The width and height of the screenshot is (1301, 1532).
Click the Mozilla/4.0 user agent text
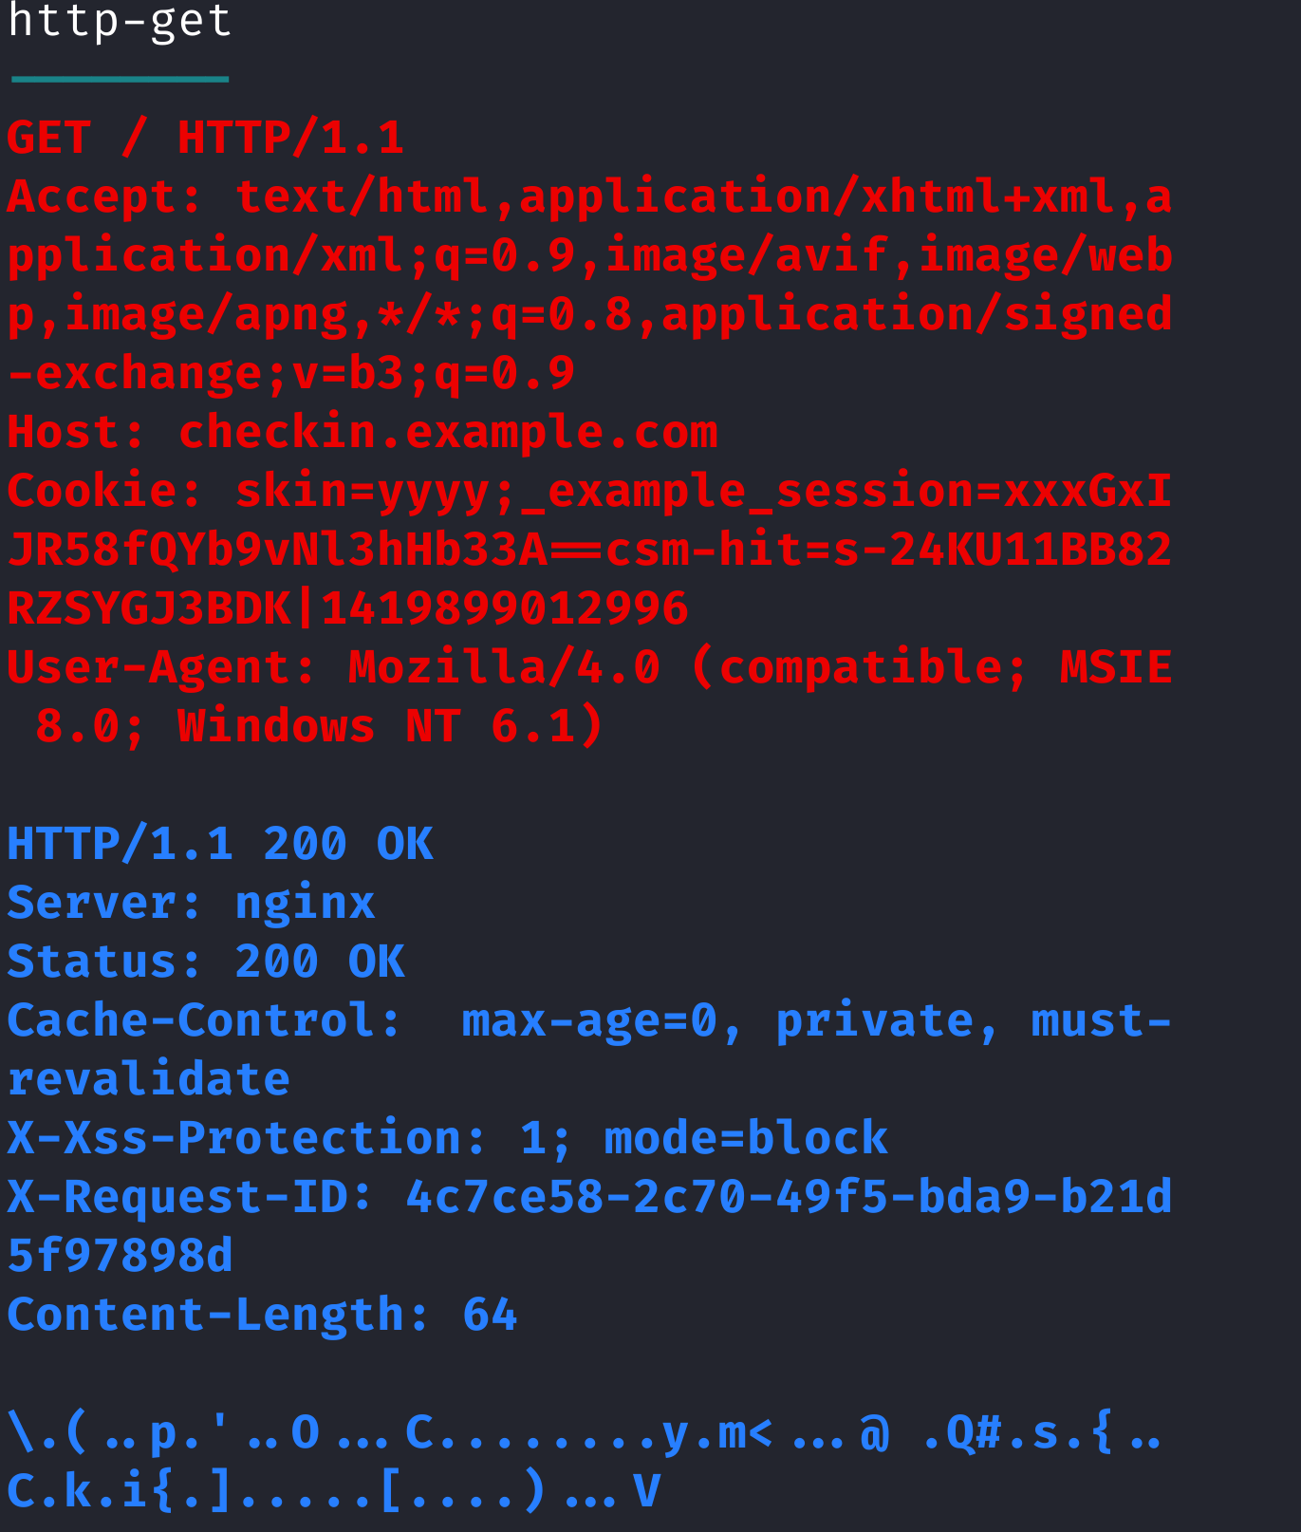pyautogui.click(x=505, y=668)
